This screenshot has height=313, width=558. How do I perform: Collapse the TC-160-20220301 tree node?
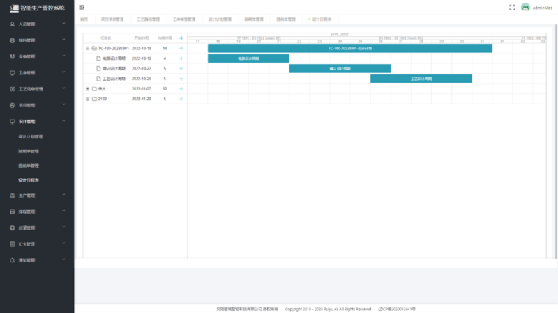(x=87, y=48)
